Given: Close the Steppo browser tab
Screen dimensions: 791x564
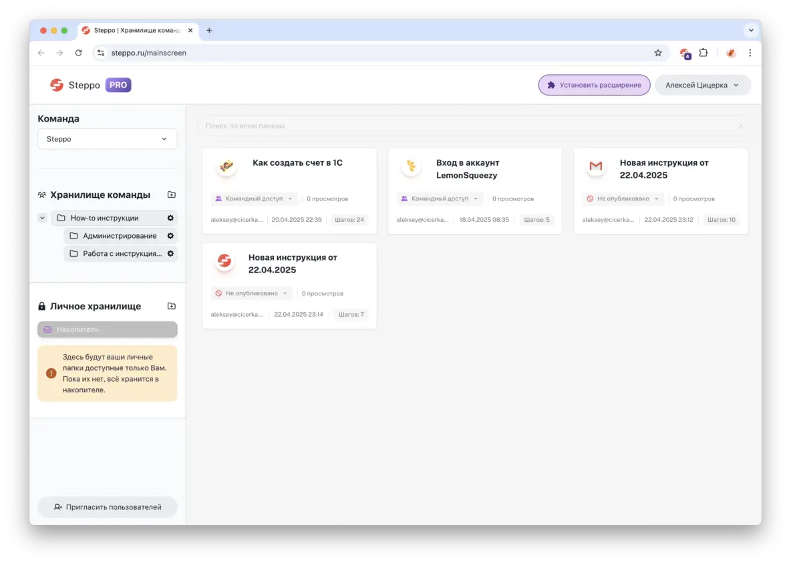Looking at the screenshot, I should coord(190,30).
